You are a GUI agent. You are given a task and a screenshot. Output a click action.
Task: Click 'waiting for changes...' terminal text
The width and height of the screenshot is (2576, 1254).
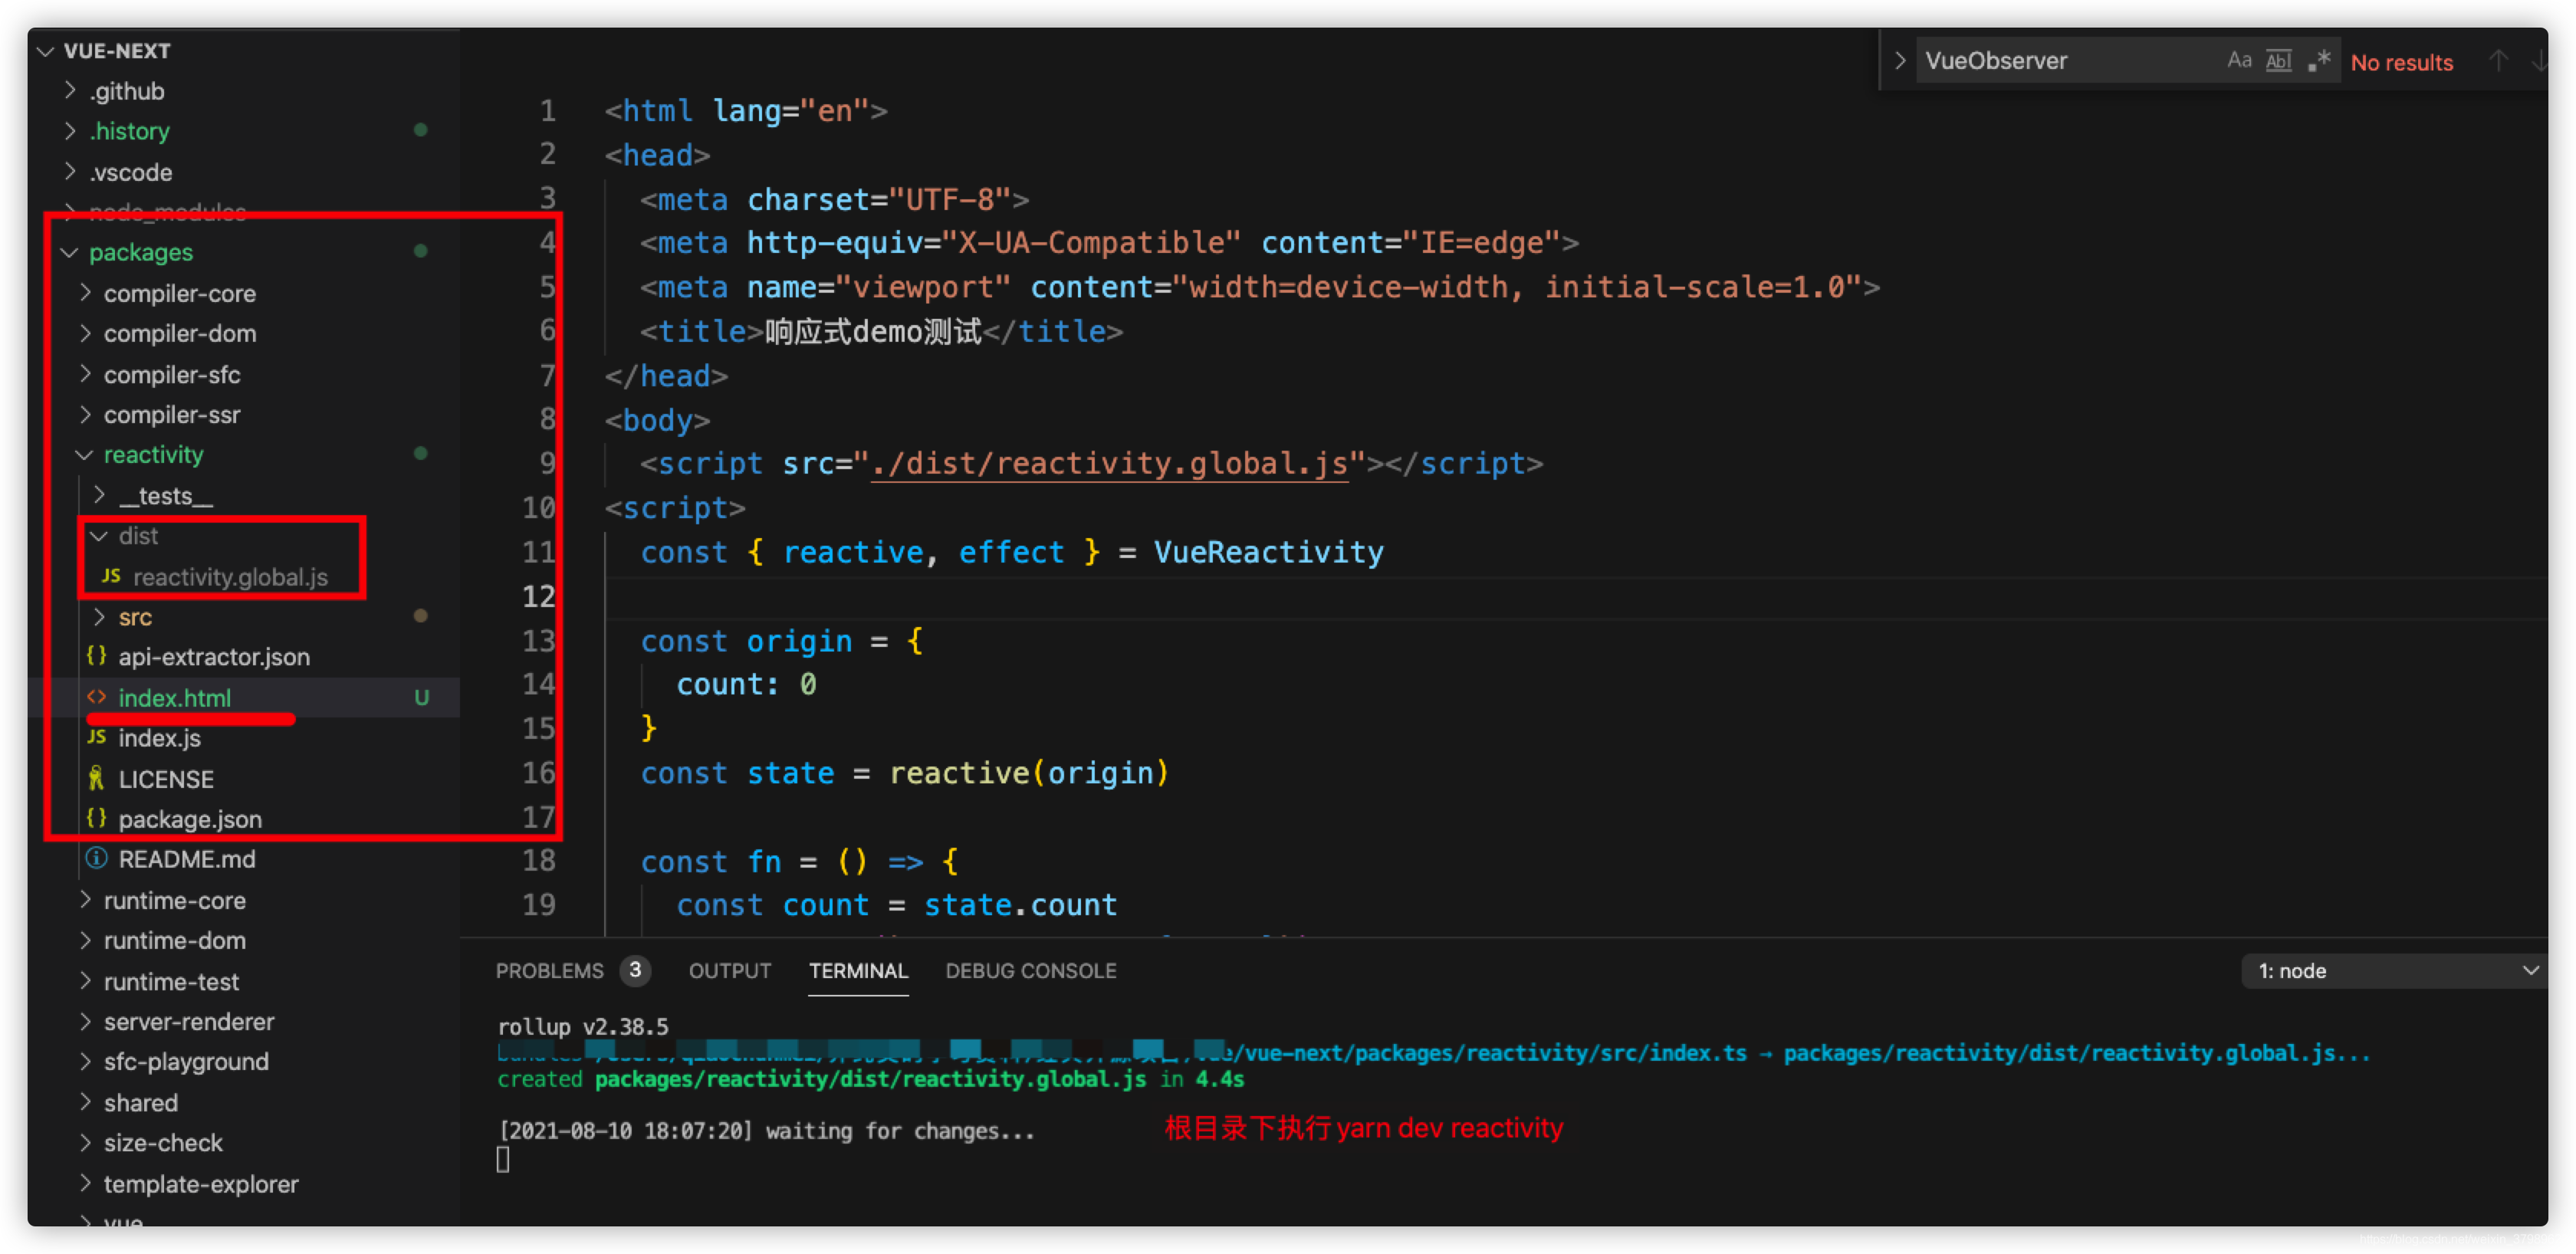coord(900,1131)
